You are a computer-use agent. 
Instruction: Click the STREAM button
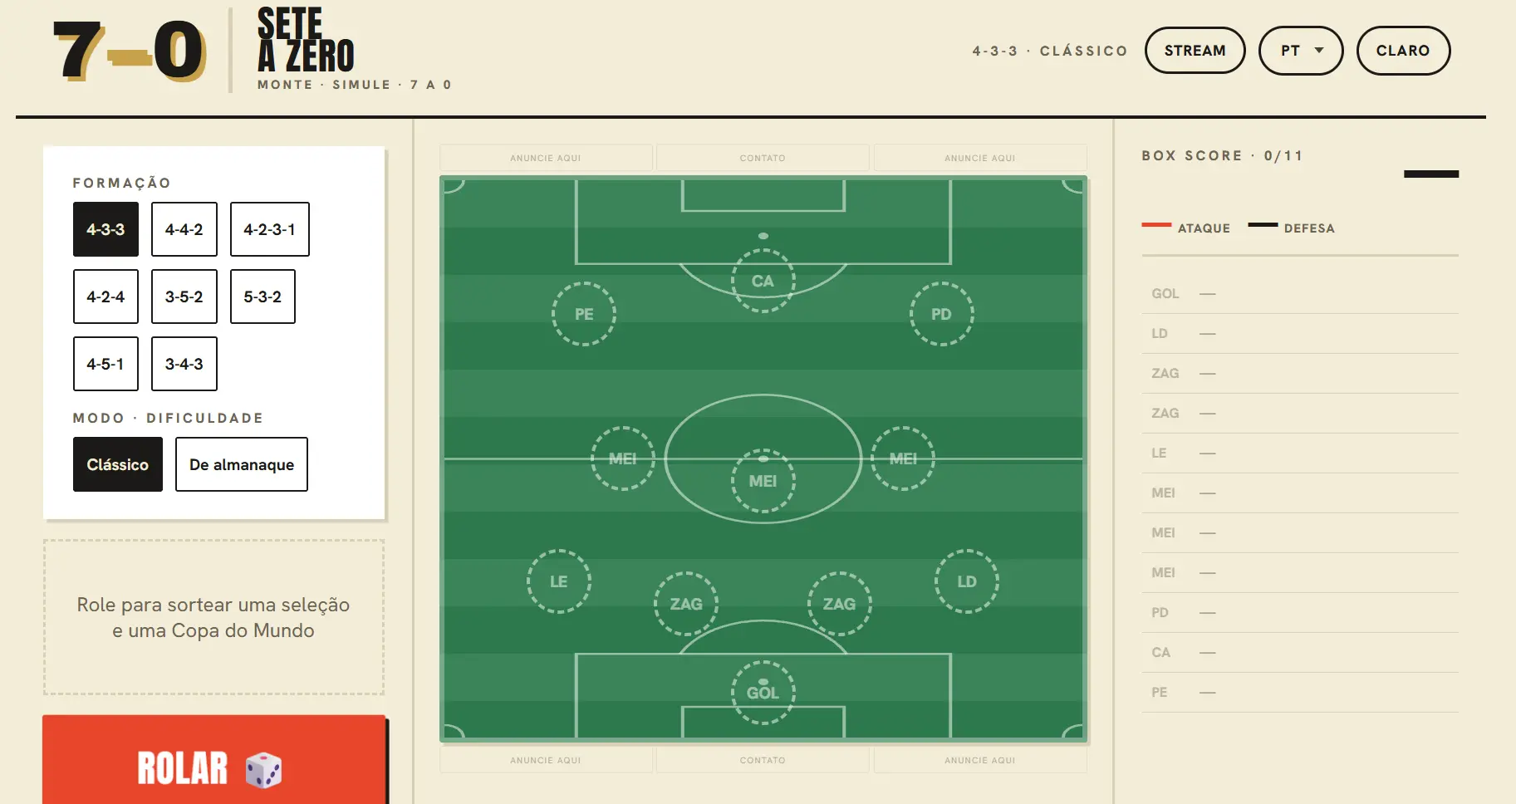[x=1195, y=51]
